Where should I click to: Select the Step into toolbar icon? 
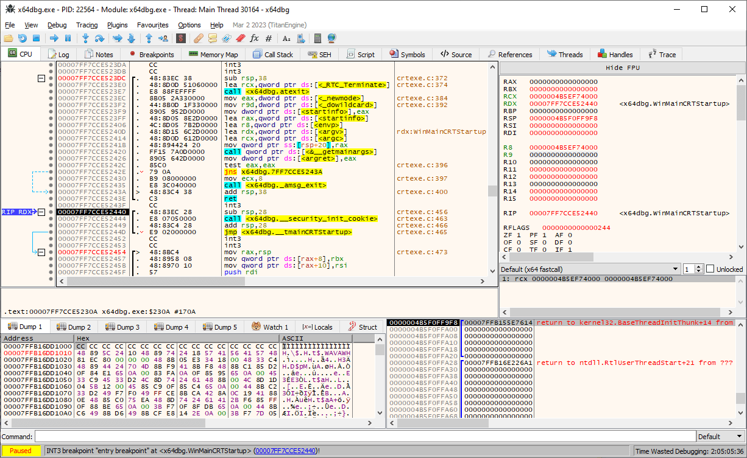coord(86,38)
